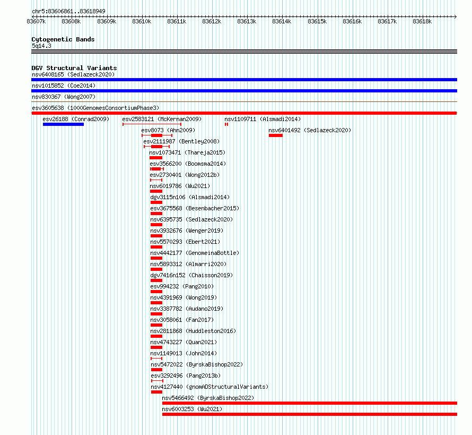Open dgv3115n106 (Alsmadi2014) variant
Image resolution: width=472 pixels, height=435 pixels.
190,197
